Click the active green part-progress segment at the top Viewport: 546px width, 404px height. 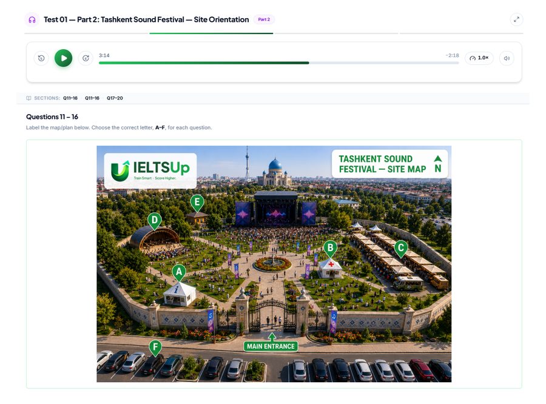[x=211, y=33]
